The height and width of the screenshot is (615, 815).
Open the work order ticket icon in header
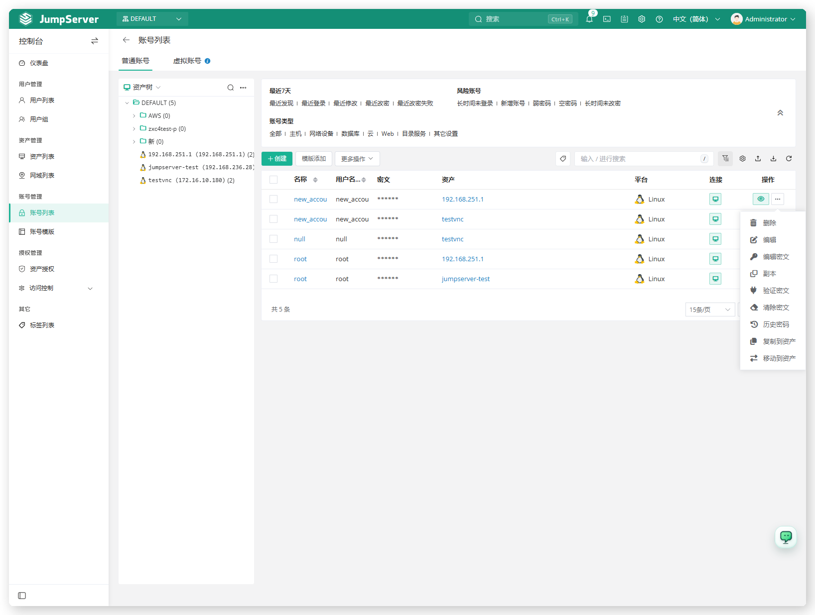pos(624,19)
